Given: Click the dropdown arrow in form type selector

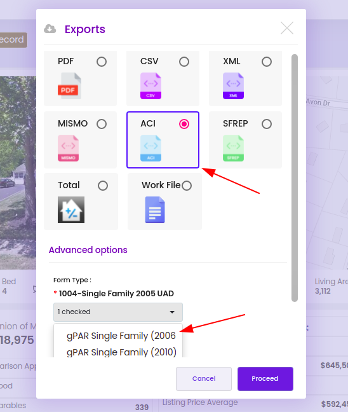Looking at the screenshot, I should tap(172, 312).
